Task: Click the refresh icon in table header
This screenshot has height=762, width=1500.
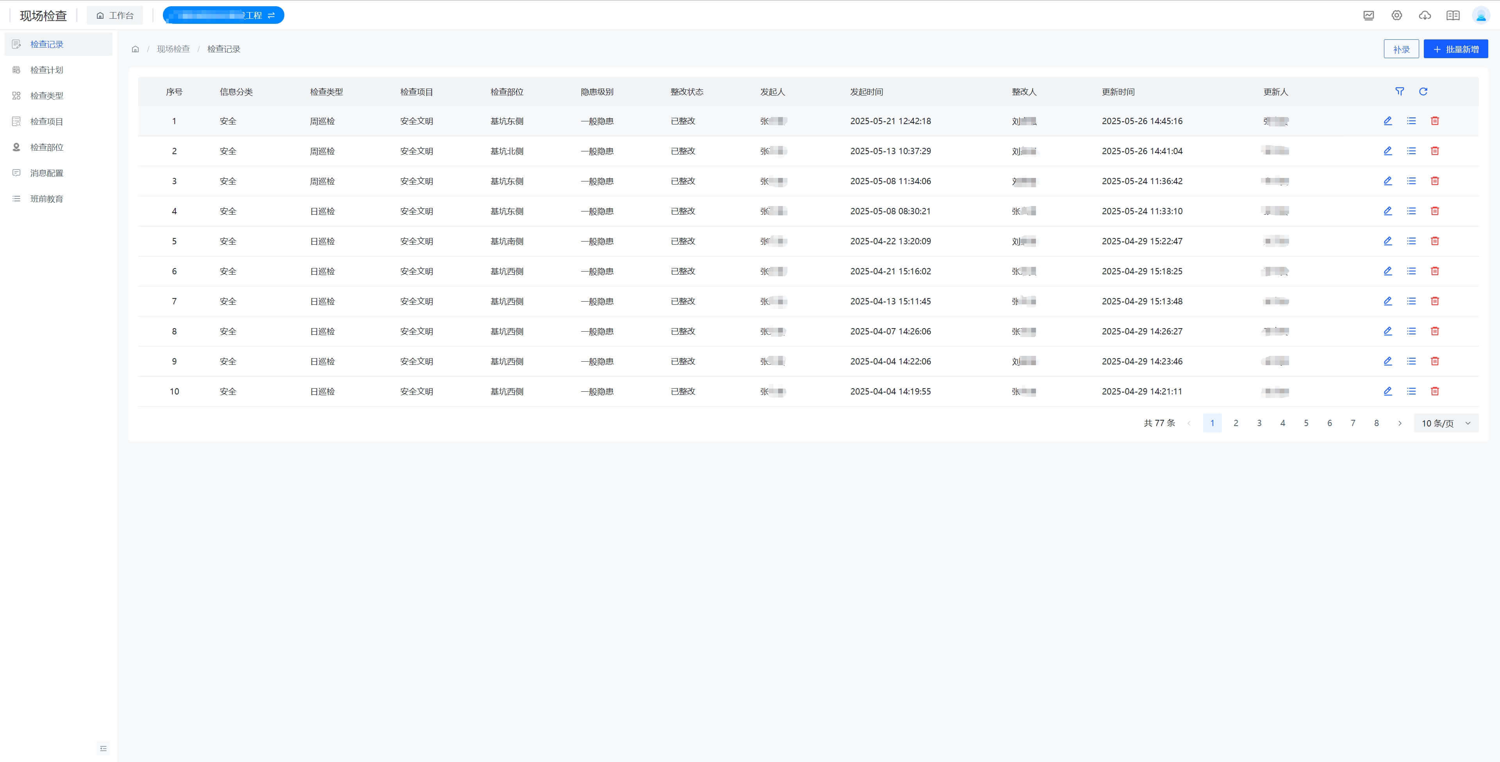Action: coord(1423,91)
